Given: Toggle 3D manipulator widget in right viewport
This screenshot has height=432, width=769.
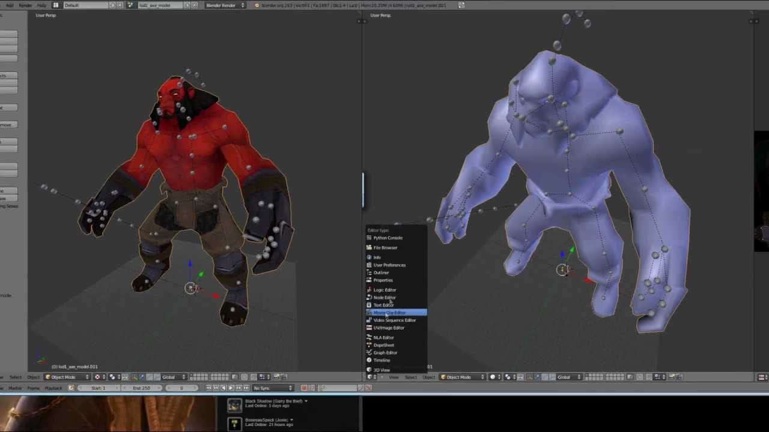Looking at the screenshot, I should pyautogui.click(x=529, y=377).
